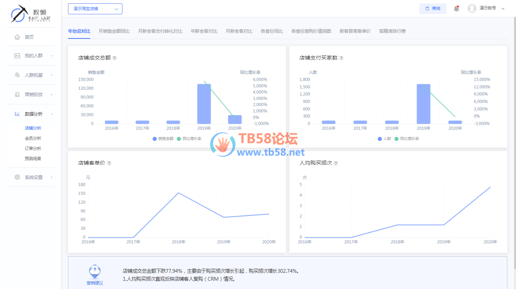Click the 商城 button
516x289 pixels.
tap(433, 8)
